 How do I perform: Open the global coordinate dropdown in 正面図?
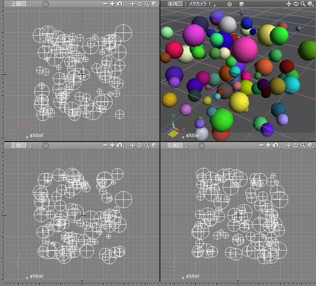pyautogui.click(x=34, y=276)
